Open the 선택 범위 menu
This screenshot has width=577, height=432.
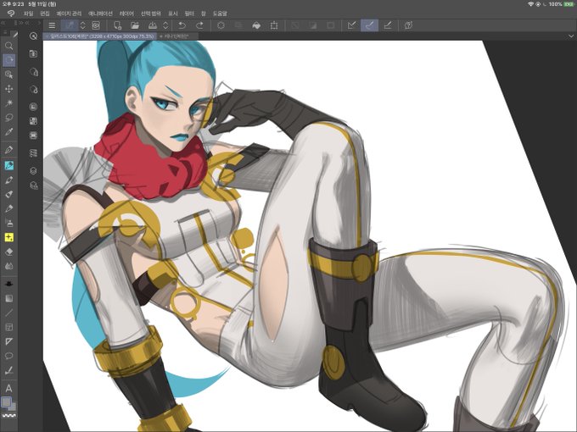click(x=151, y=14)
